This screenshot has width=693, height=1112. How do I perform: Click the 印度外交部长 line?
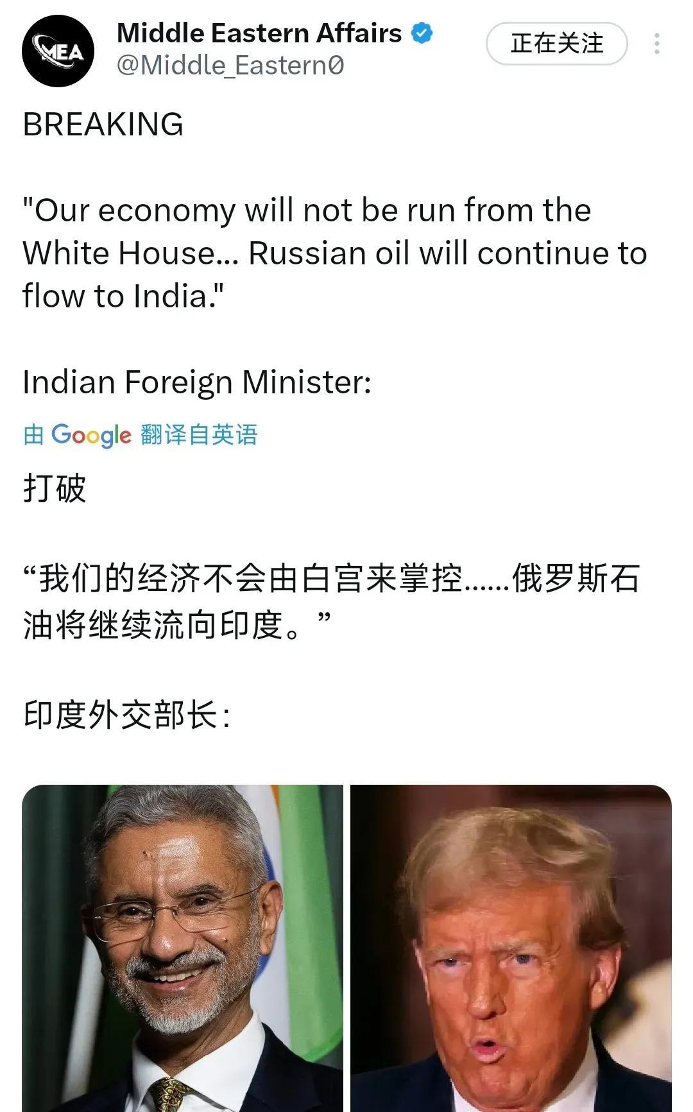click(126, 715)
